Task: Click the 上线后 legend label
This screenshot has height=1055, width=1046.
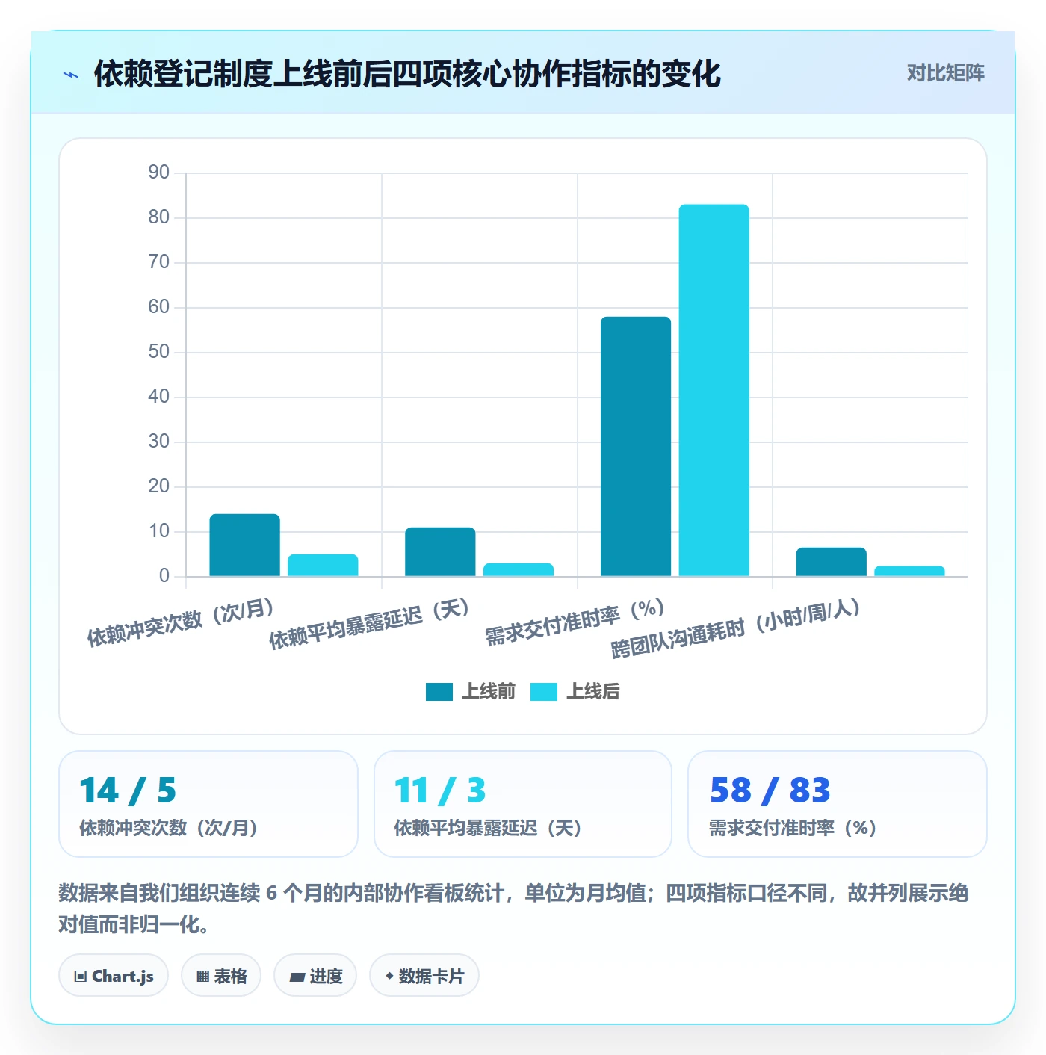Action: [x=593, y=692]
